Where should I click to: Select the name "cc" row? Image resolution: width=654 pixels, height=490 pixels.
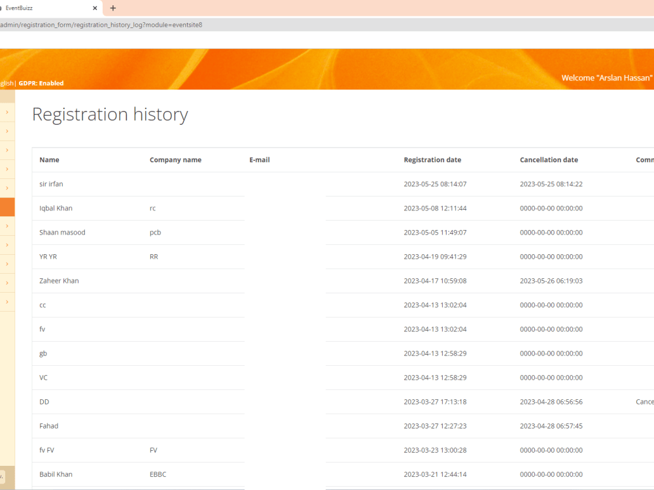point(43,305)
